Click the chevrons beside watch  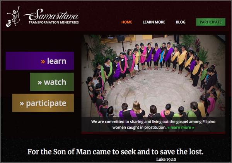(x=40, y=82)
